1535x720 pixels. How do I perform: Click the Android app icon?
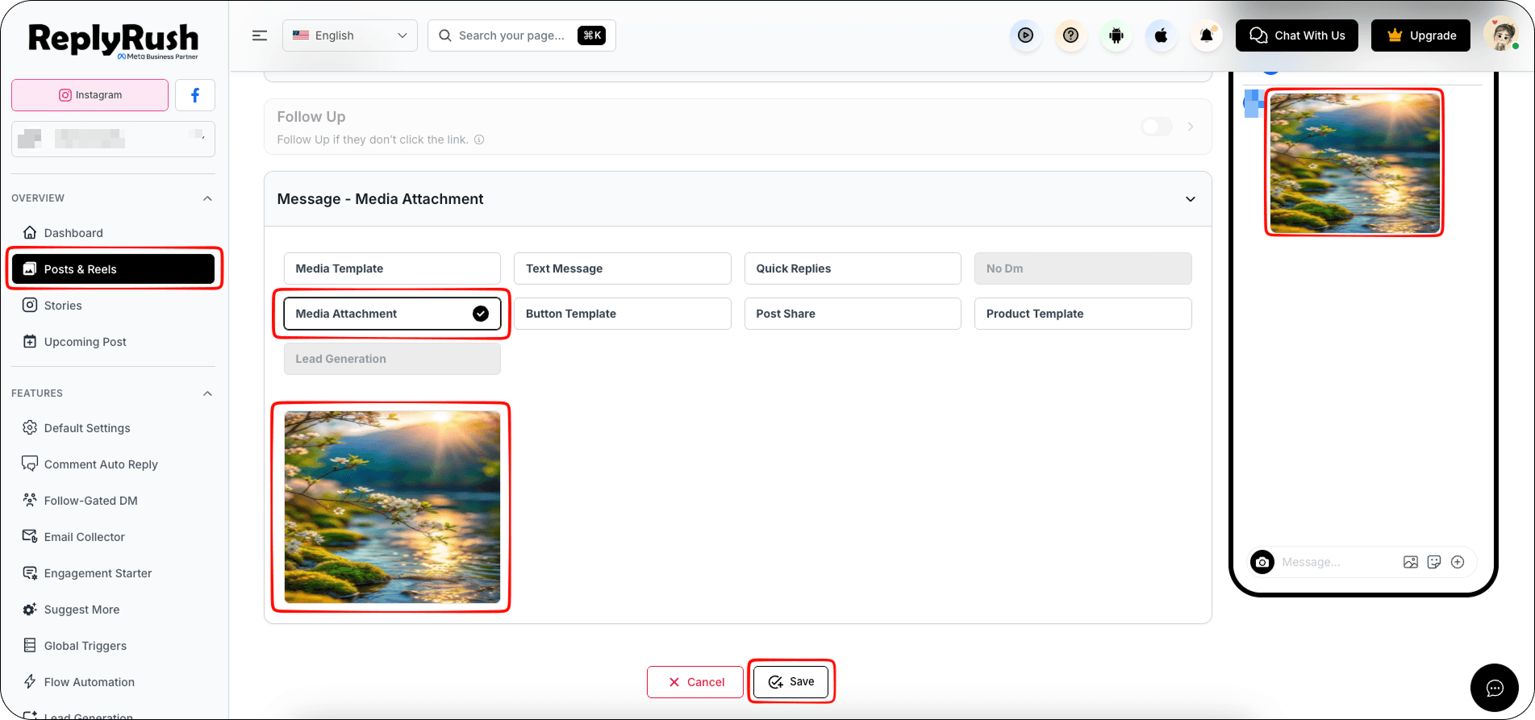[x=1116, y=35]
